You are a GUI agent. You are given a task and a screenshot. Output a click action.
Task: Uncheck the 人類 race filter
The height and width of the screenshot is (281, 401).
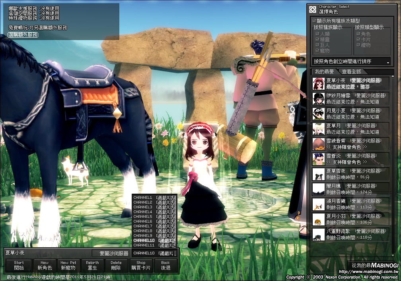tap(317, 34)
